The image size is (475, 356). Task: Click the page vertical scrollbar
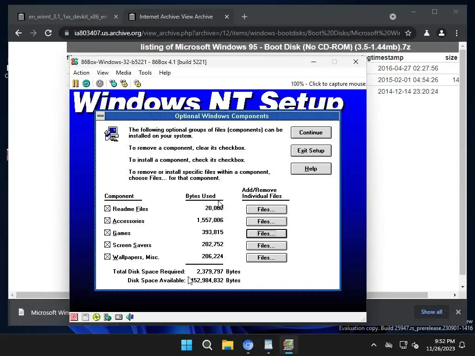(462, 162)
